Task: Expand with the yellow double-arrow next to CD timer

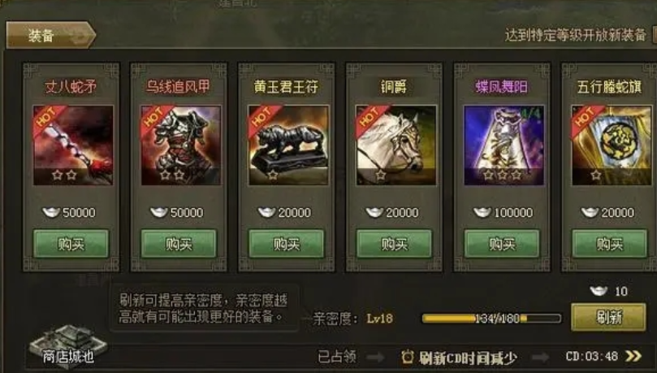Action: (x=633, y=356)
